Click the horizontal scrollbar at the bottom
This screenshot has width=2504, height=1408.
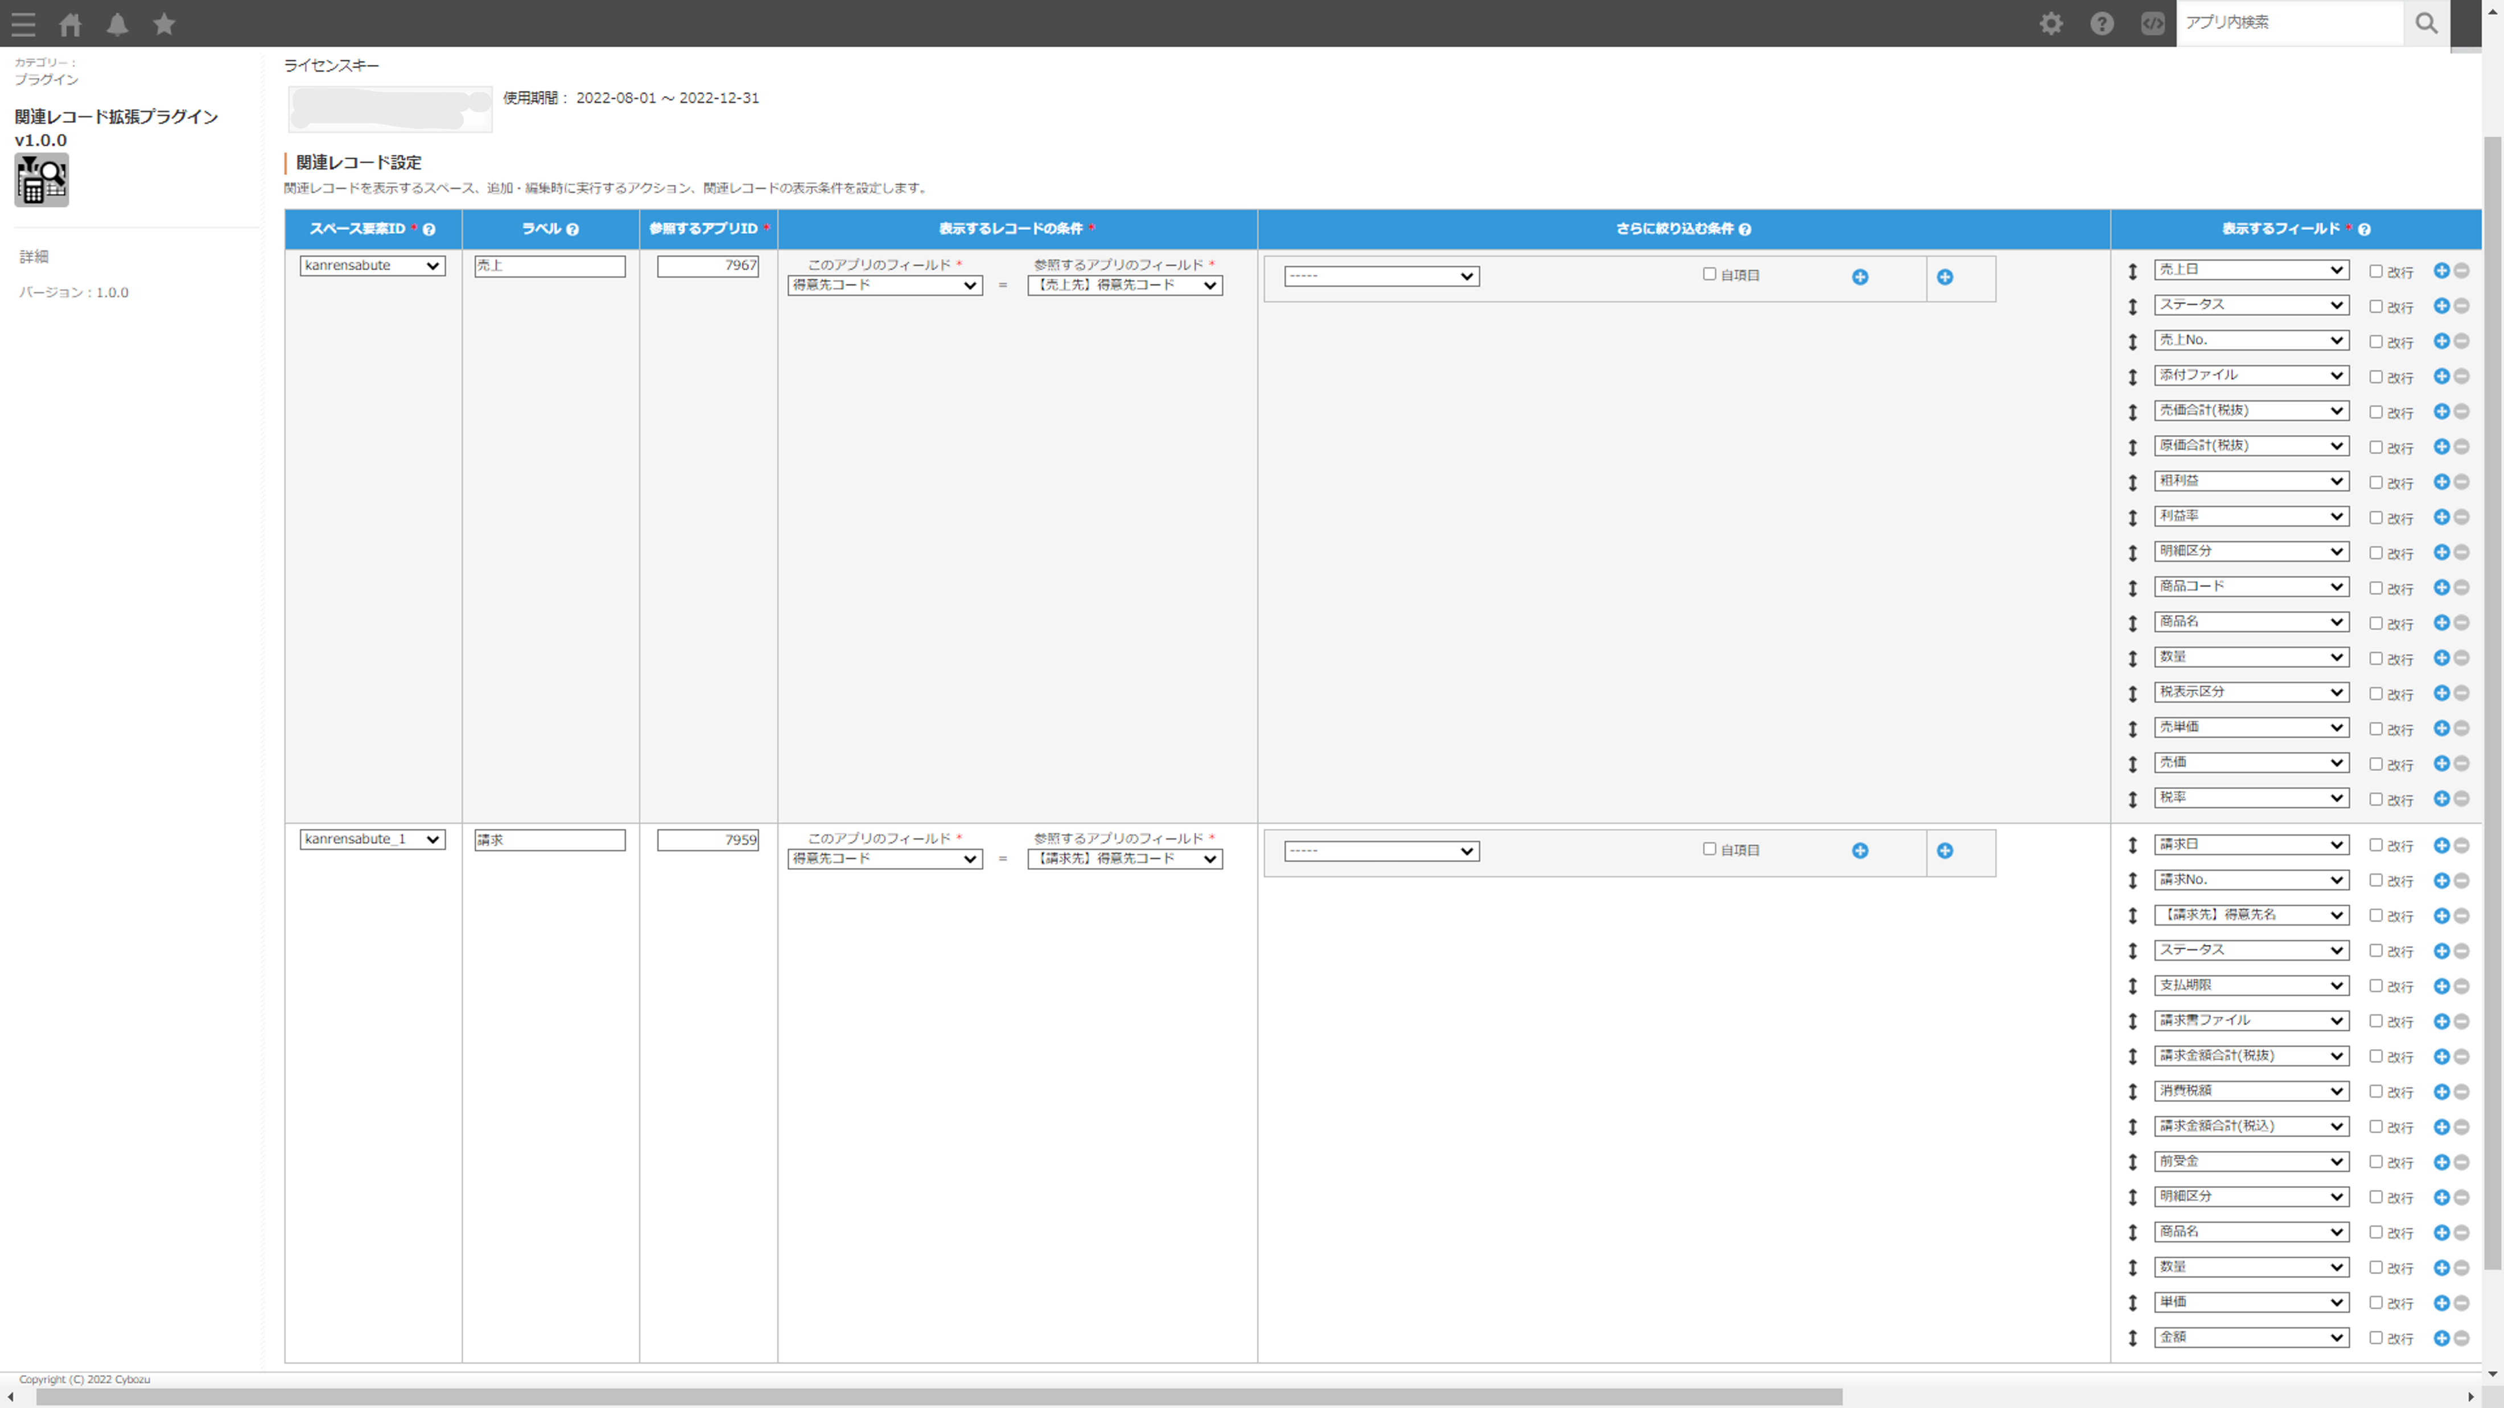[x=939, y=1397]
